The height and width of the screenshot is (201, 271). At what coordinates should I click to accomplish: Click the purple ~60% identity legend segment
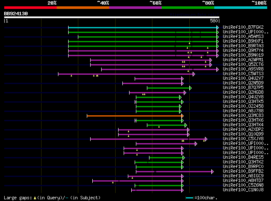coord(135,8)
